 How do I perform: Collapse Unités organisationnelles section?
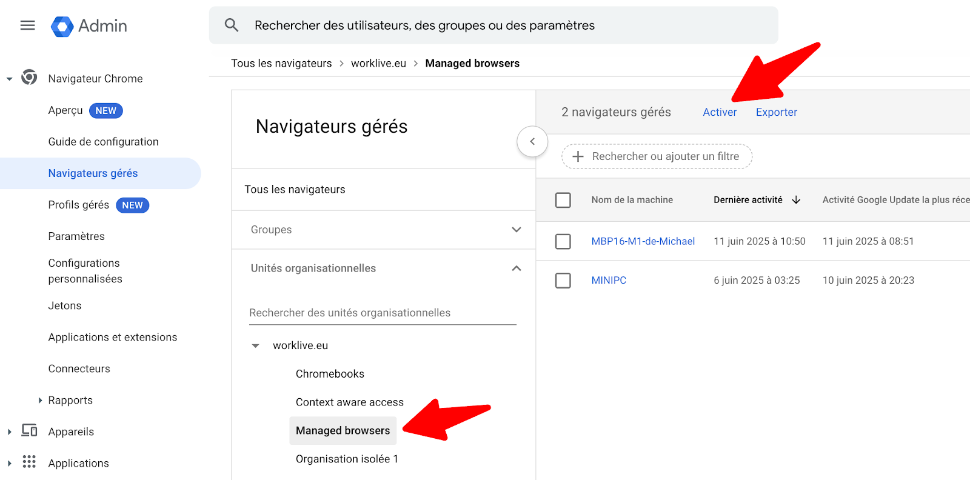point(517,268)
